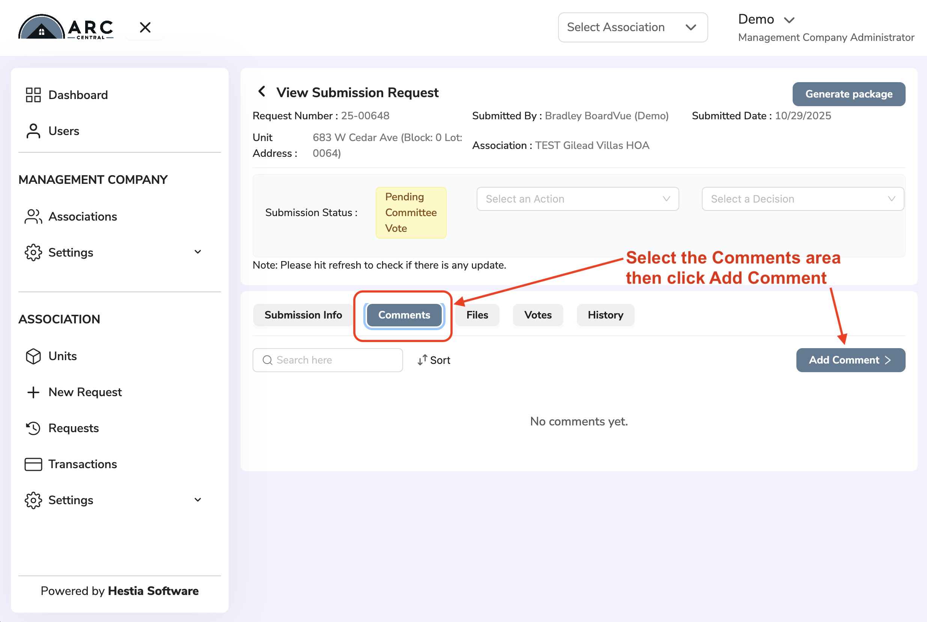Viewport: 927px width, 622px height.
Task: Open the Select an Action dropdown
Action: click(x=577, y=199)
